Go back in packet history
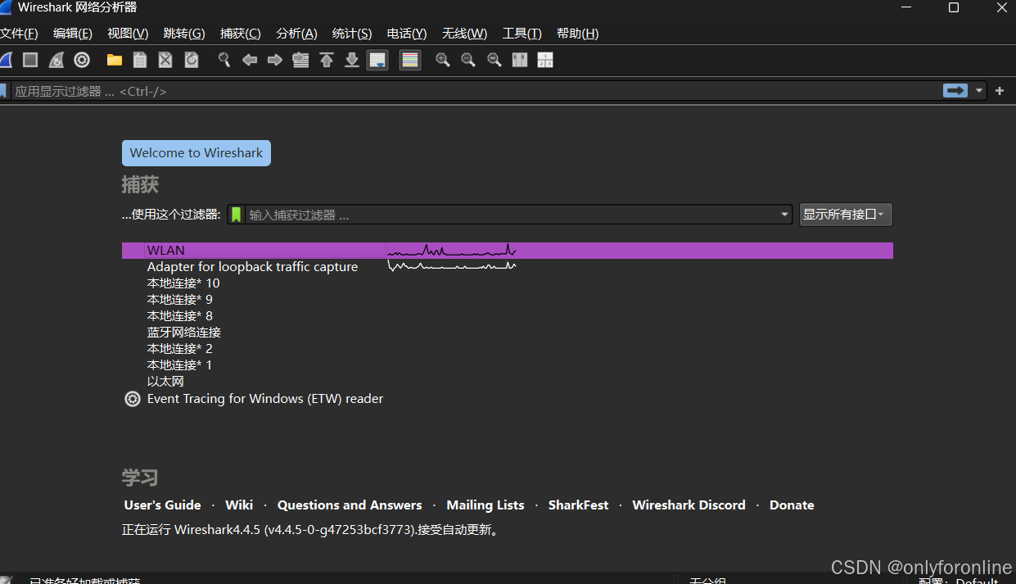This screenshot has height=584, width=1016. 250,60
